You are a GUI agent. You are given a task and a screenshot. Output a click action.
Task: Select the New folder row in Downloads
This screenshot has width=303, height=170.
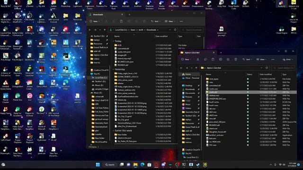pyautogui.click(x=122, y=135)
